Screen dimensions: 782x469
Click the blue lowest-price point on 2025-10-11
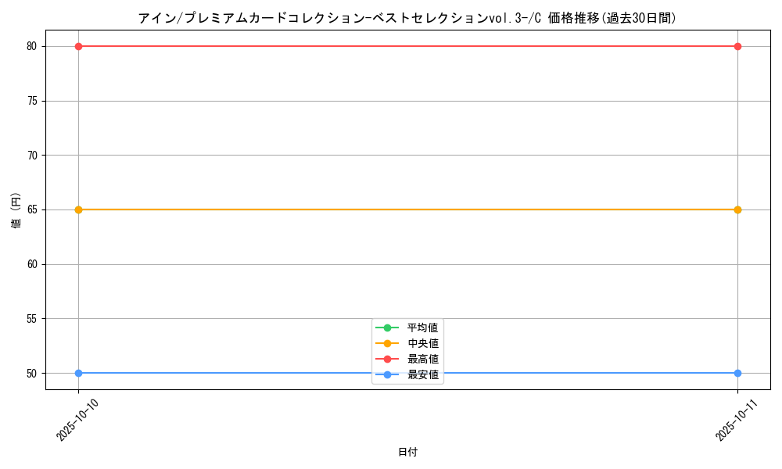click(x=737, y=373)
